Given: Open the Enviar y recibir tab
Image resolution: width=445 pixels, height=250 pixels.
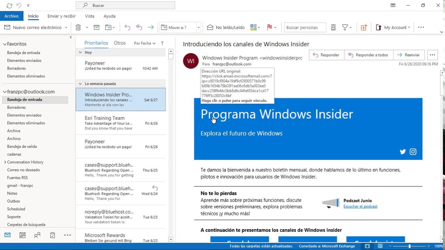Looking at the screenshot, I should tap(62, 16).
